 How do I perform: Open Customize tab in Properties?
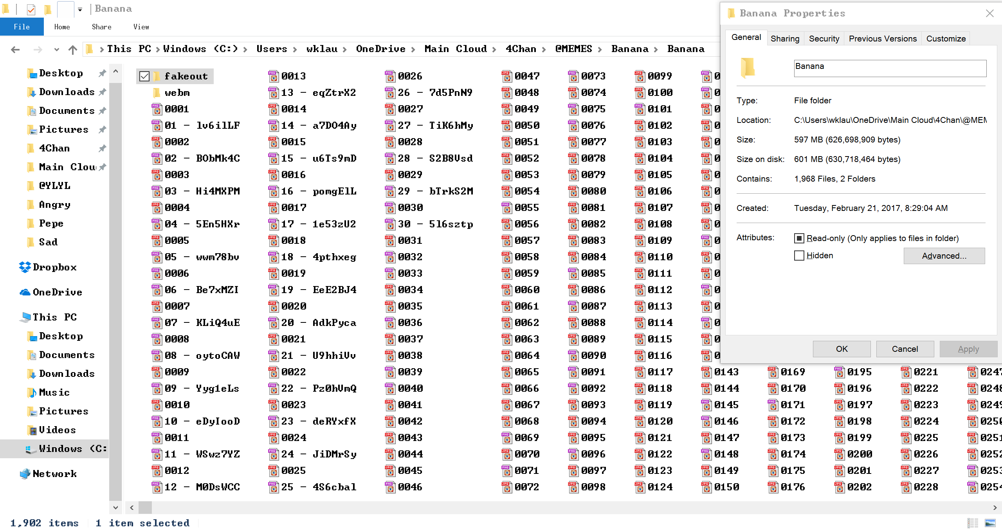click(946, 39)
